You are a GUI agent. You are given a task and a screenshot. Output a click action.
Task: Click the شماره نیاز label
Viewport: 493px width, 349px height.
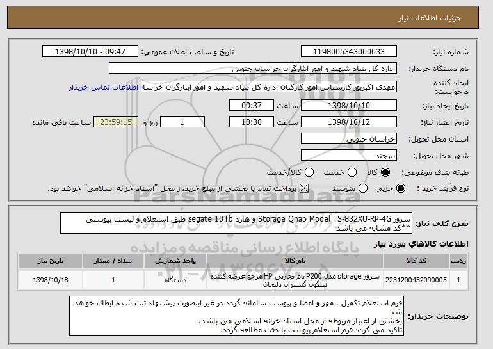tap(451, 52)
